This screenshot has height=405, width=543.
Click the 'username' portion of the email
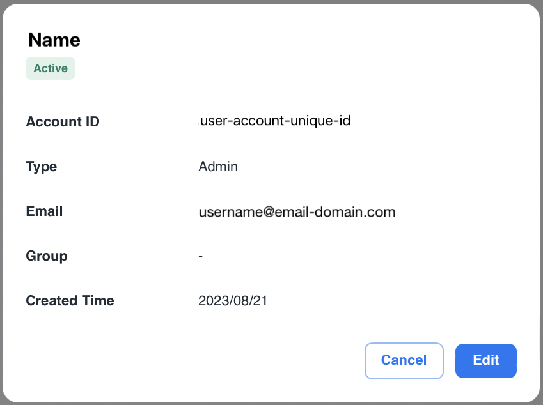(x=227, y=212)
